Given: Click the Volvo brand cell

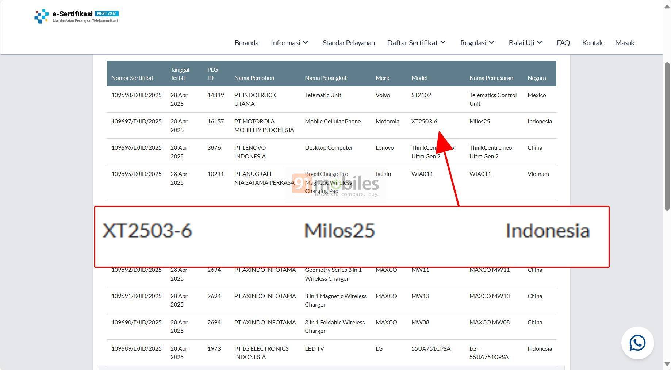Looking at the screenshot, I should [x=383, y=95].
